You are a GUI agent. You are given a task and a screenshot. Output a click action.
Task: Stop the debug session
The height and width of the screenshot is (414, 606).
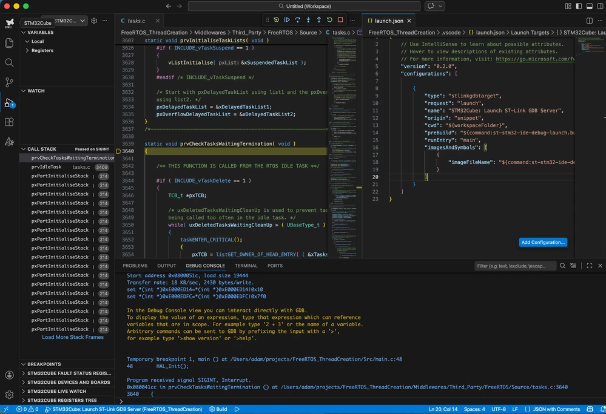(340, 19)
